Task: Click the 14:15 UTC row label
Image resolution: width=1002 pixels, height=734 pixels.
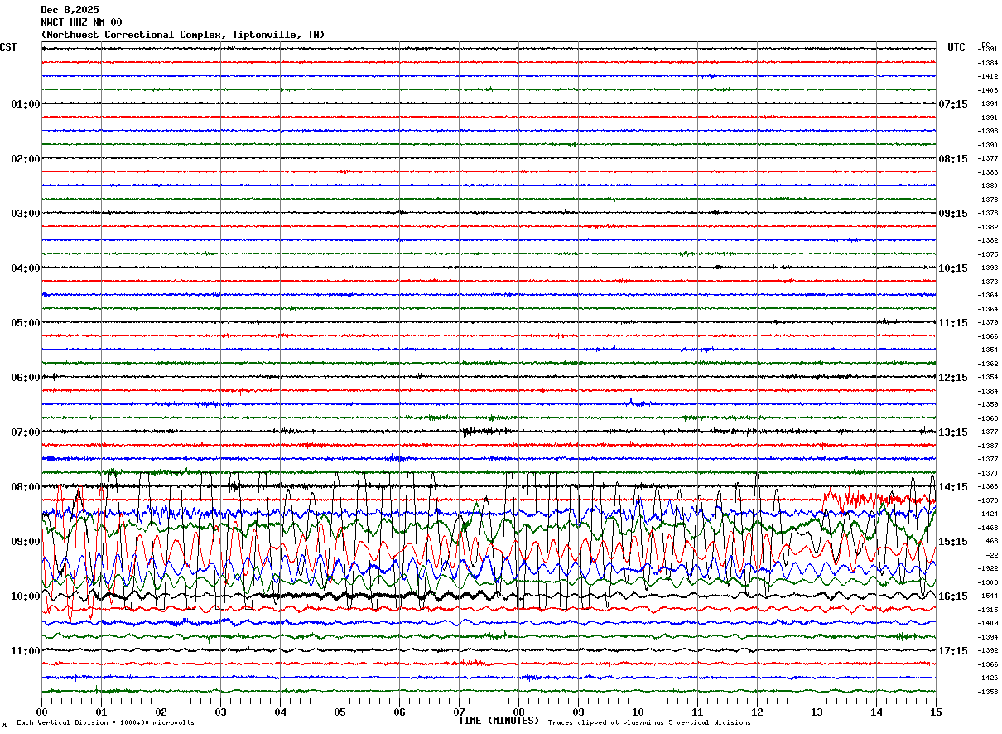Action: 953,487
